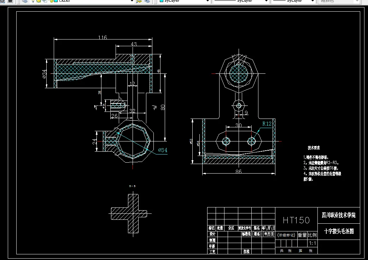Select the 9 dimension text
Viewport: 368px width, 260px height.
pyautogui.click(x=246, y=113)
